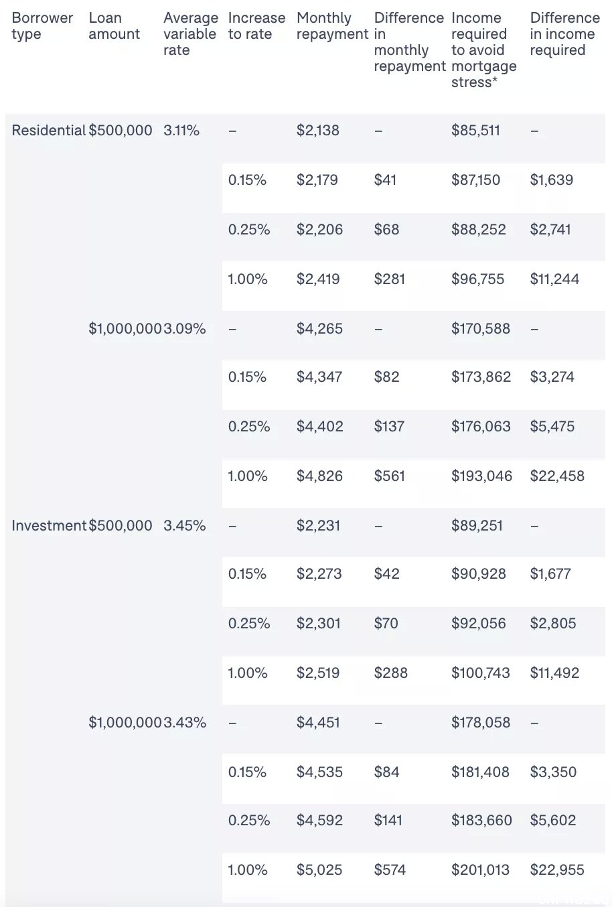Select the Monthly repayment column header
The width and height of the screenshot is (612, 907).
[x=332, y=26]
